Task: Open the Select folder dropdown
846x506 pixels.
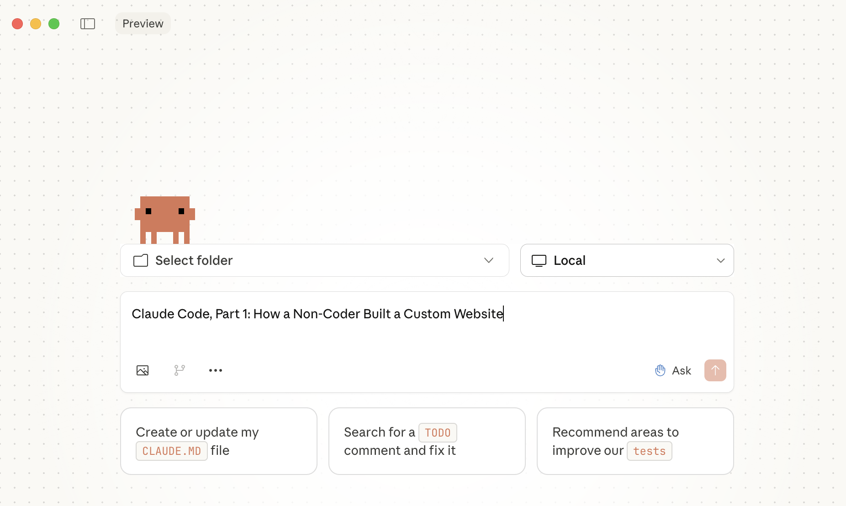Action: [x=314, y=261]
